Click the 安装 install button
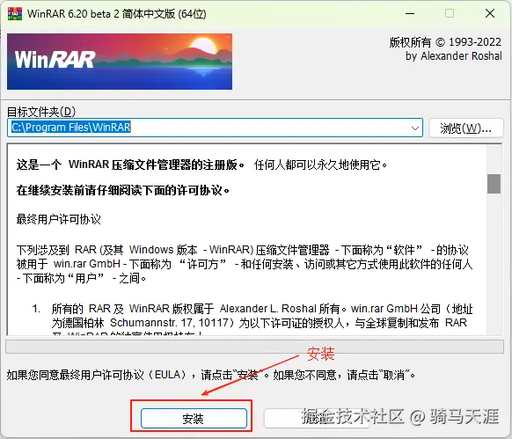Screen dimensions: 512x439 [x=194, y=418]
